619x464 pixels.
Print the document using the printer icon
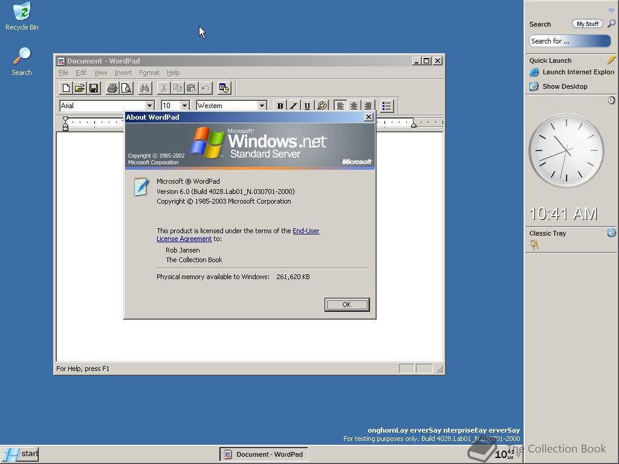112,88
